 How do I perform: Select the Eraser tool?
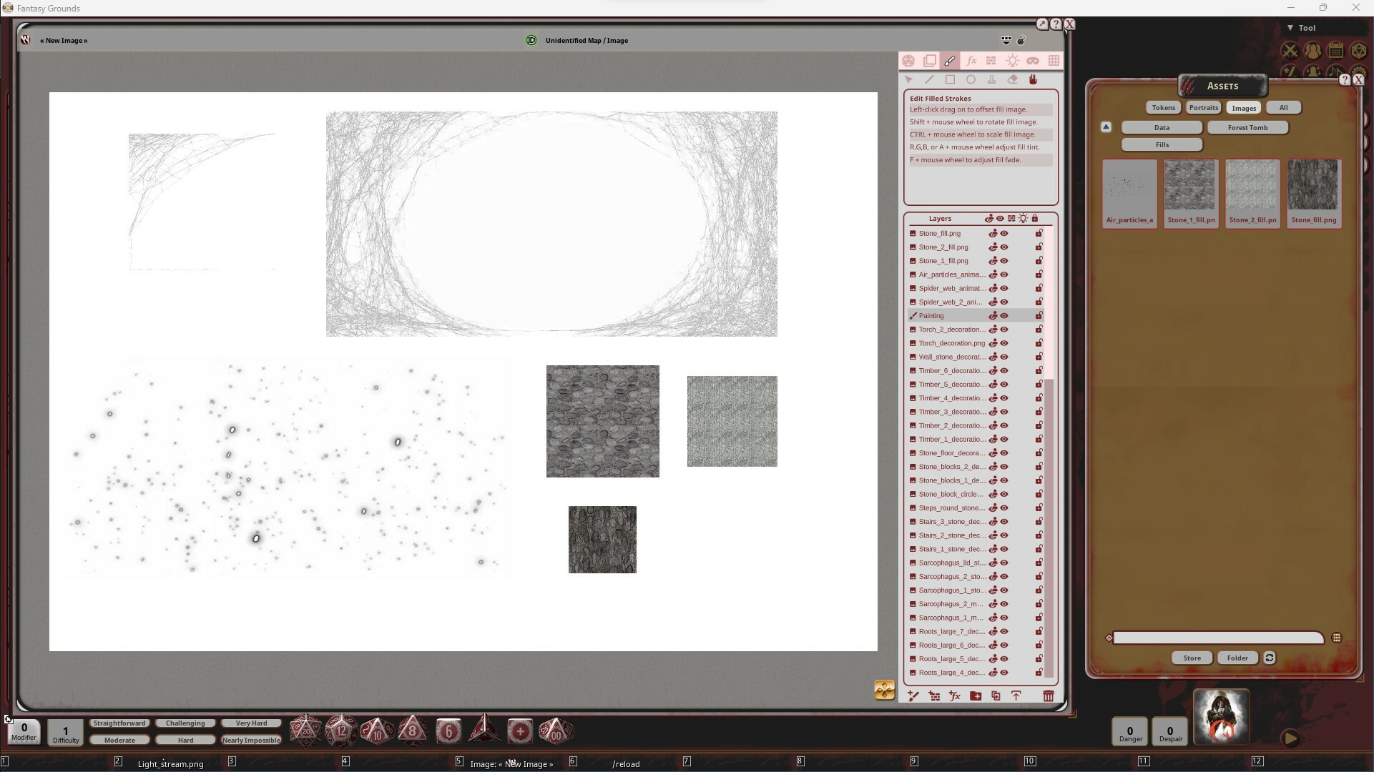click(x=1013, y=79)
